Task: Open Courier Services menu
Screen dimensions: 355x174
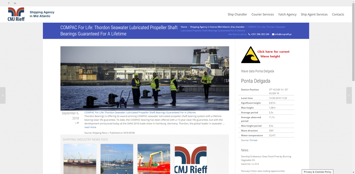Action: 263,14
